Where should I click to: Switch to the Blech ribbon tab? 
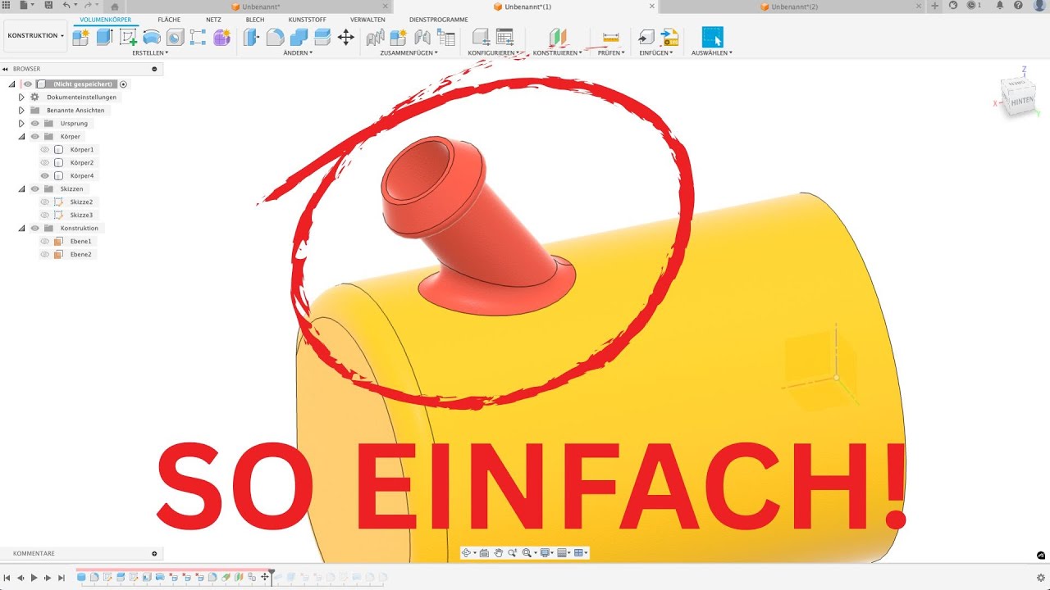255,19
